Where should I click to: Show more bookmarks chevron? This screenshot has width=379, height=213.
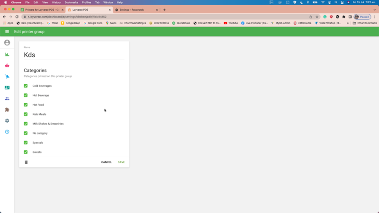pyautogui.click(x=348, y=23)
